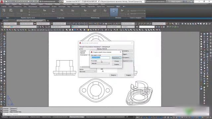Click Отмена in new section style dialog

(x=117, y=61)
